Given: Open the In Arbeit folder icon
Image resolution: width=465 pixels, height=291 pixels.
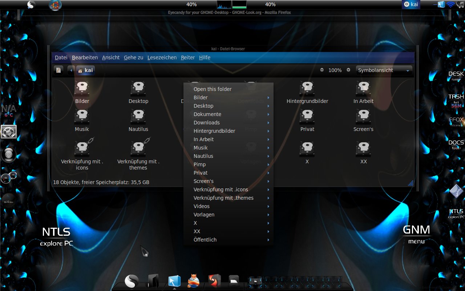Looking at the screenshot, I should coord(364,88).
